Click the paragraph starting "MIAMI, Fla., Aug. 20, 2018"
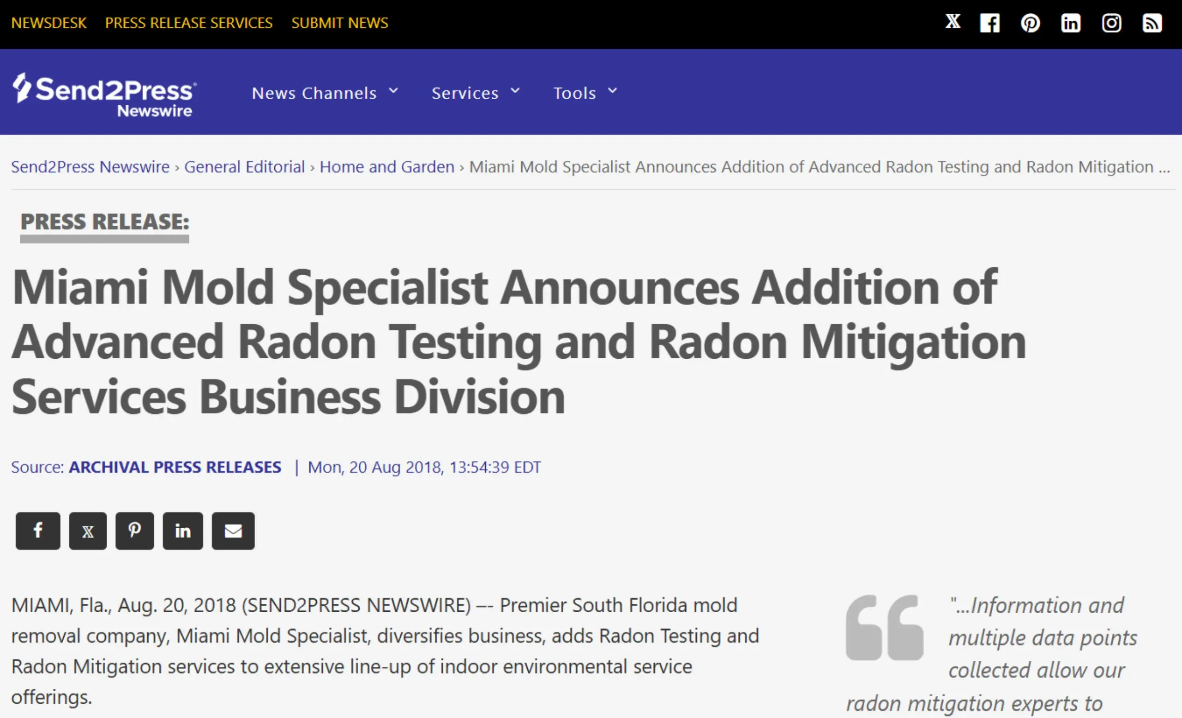 385,651
